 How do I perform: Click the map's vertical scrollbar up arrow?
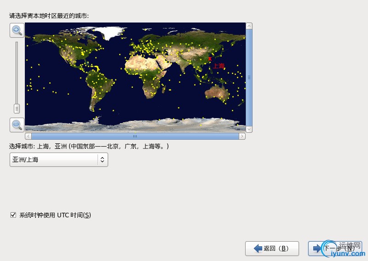tap(249, 26)
